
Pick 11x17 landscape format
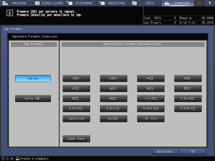point(151,98)
